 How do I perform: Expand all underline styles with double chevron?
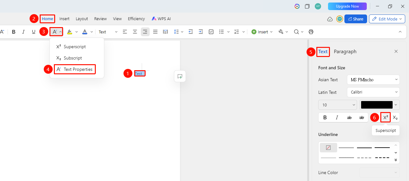396,160
